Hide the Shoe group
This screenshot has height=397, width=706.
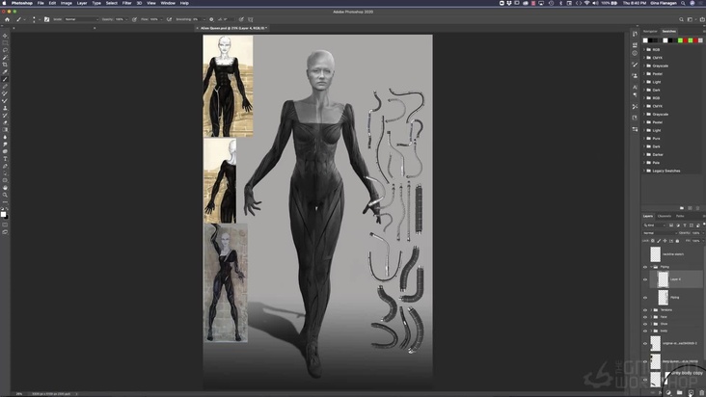point(645,324)
